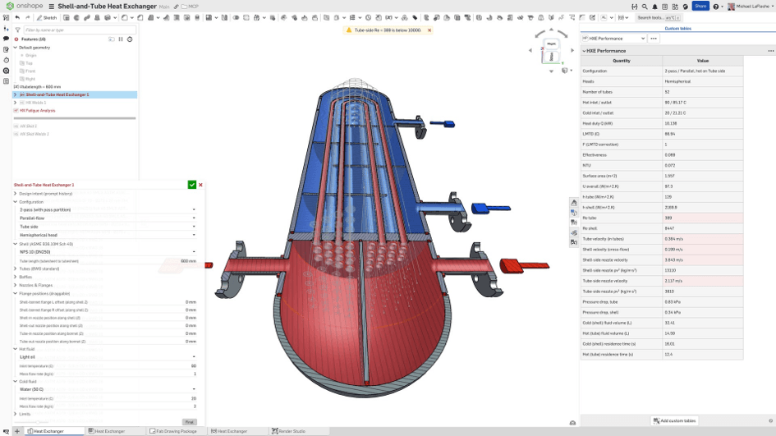This screenshot has height=436, width=776.
Task: Open the Hemispherical head dropdown
Action: pyautogui.click(x=108, y=235)
